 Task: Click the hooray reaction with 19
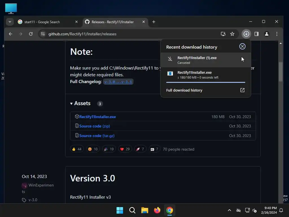(109, 149)
